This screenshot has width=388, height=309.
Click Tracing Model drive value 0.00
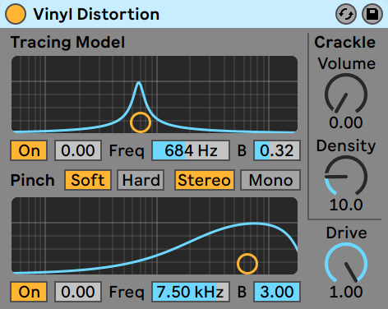pyautogui.click(x=78, y=150)
